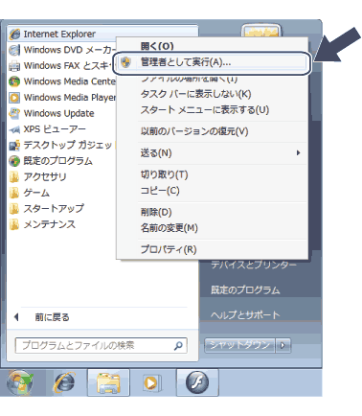
Task: Select 名前の変更(M) menu entry
Action: pos(170,228)
